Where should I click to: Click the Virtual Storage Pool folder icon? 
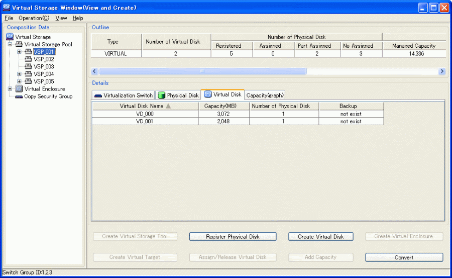[x=19, y=44]
